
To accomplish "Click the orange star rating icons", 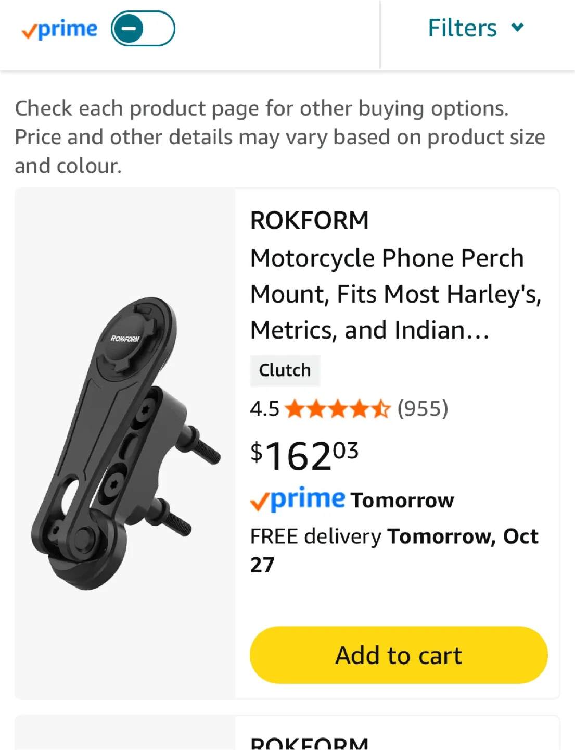I will [x=337, y=409].
